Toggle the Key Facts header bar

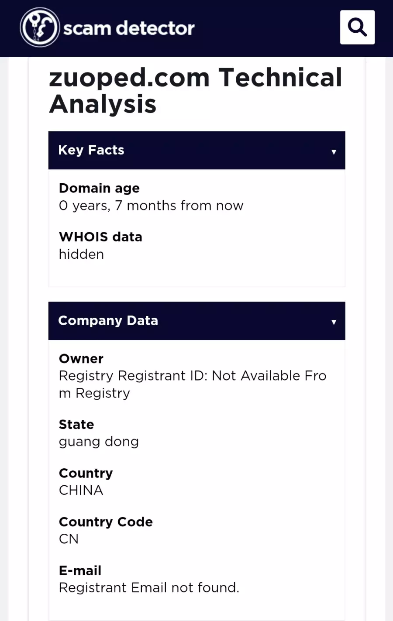pos(196,150)
